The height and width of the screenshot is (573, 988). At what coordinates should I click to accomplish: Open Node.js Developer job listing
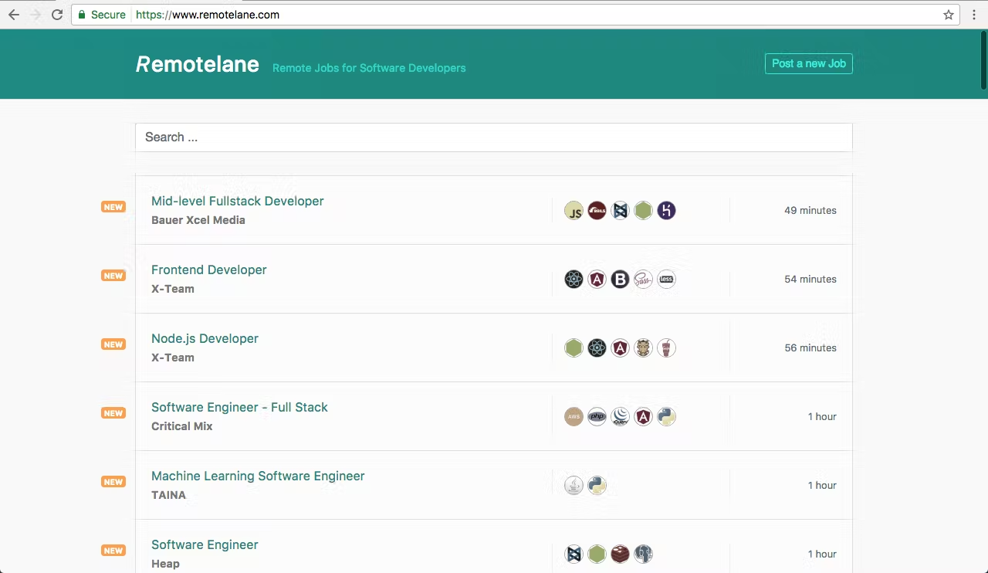click(205, 338)
